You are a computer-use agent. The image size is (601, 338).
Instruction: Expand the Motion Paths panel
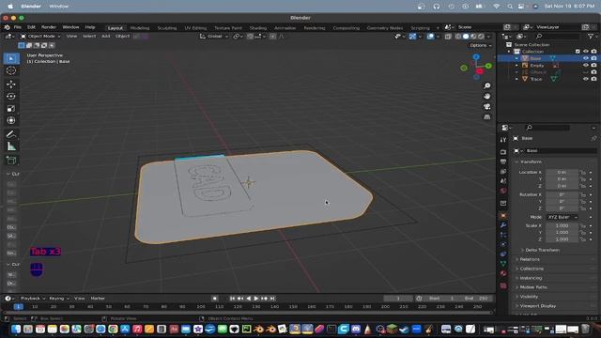(533, 287)
